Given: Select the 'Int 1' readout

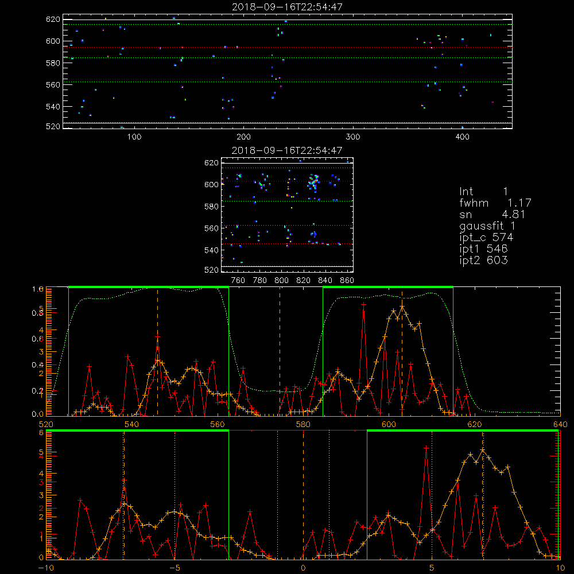Looking at the screenshot, I should click(483, 192).
